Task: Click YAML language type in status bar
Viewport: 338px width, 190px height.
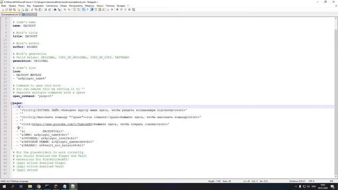Action: pos(14,181)
